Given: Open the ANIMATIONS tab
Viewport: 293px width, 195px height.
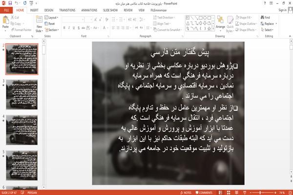Looking at the screenshot, I should point(89,10).
